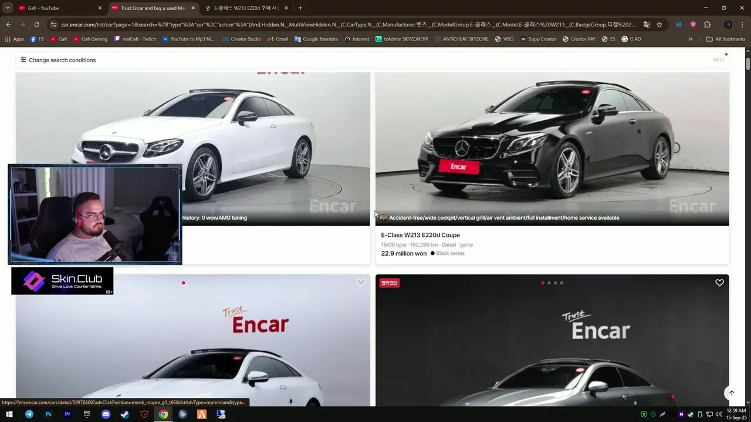Open the Internet bookmark
Screen dimensions: 751x422
[x=357, y=39]
